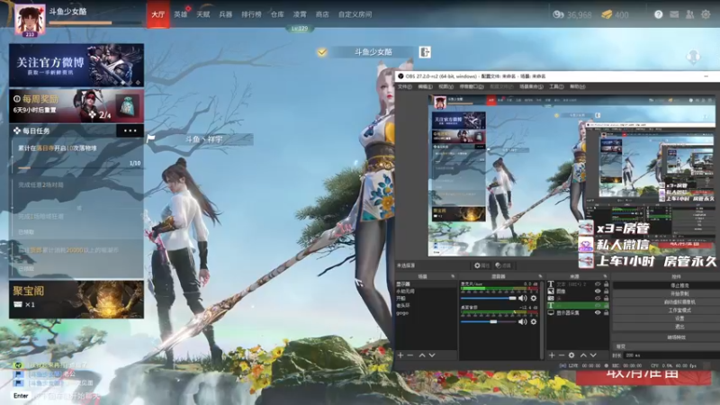Move the source up with the arrow
The image size is (720, 405).
tap(583, 355)
